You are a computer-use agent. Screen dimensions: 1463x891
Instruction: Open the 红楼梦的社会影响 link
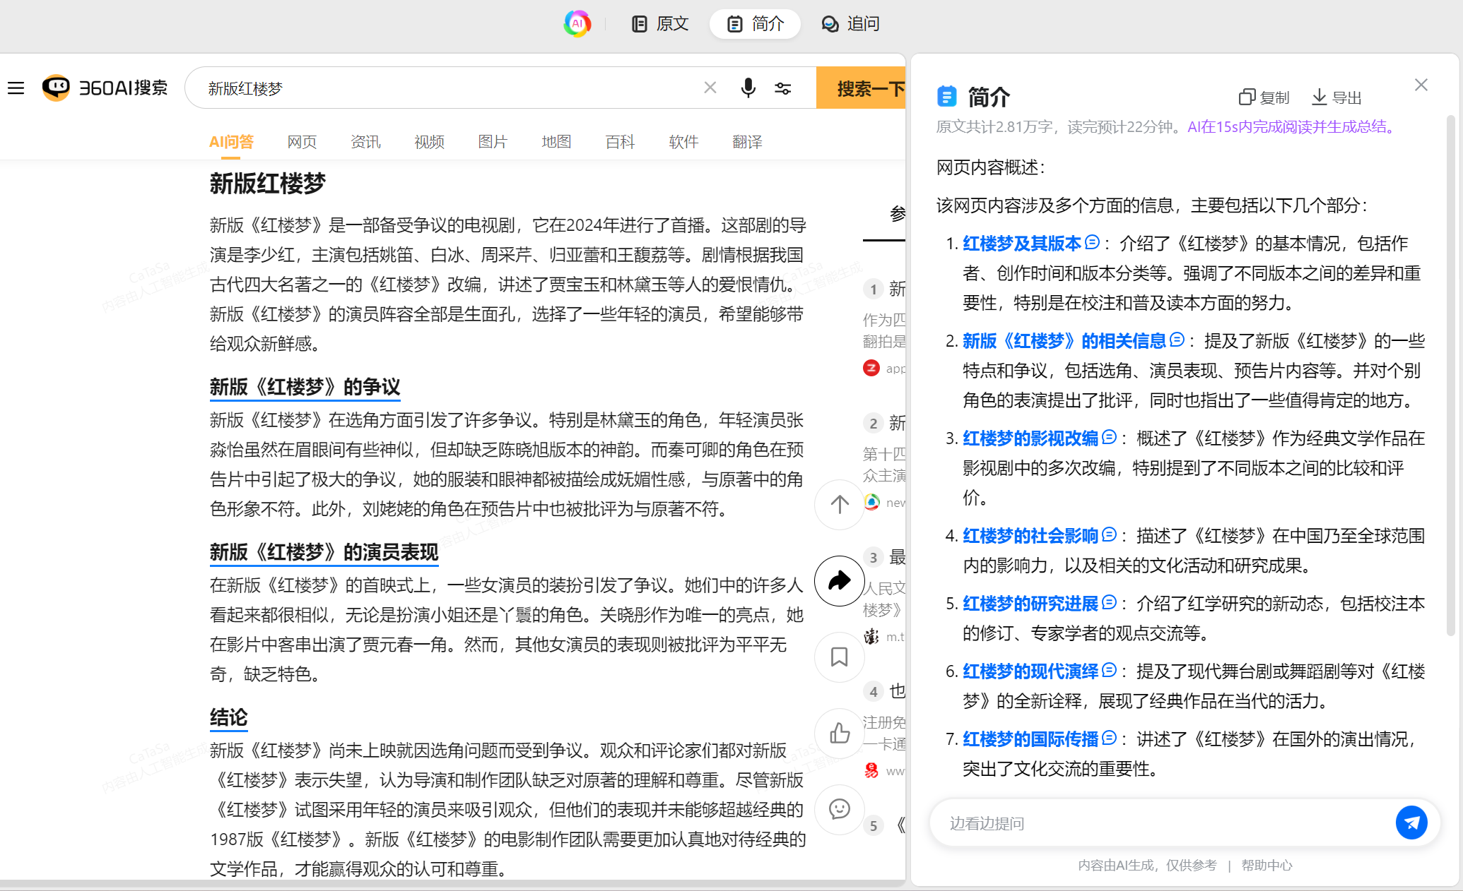pyautogui.click(x=1030, y=536)
